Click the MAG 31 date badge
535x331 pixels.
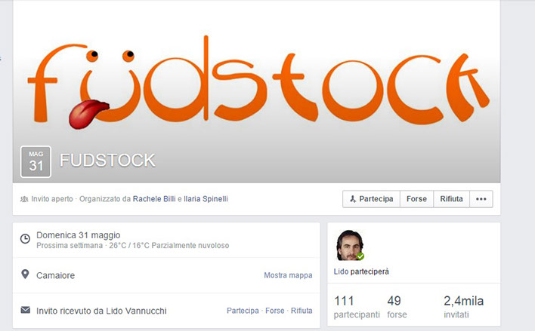[x=36, y=162]
